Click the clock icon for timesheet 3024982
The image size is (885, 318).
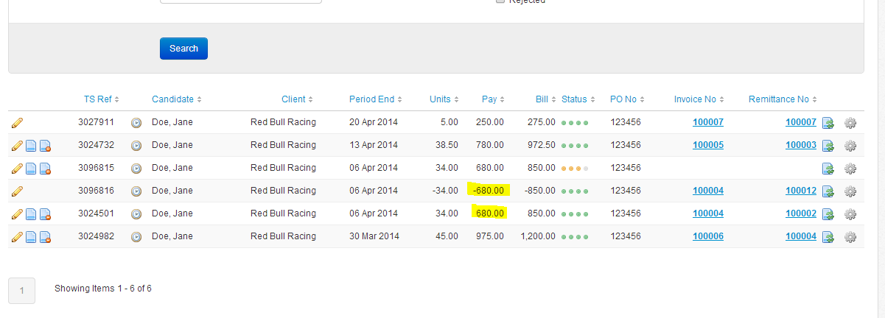136,237
